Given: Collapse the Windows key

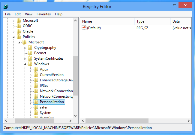Looking at the screenshot, I should [x=25, y=64].
